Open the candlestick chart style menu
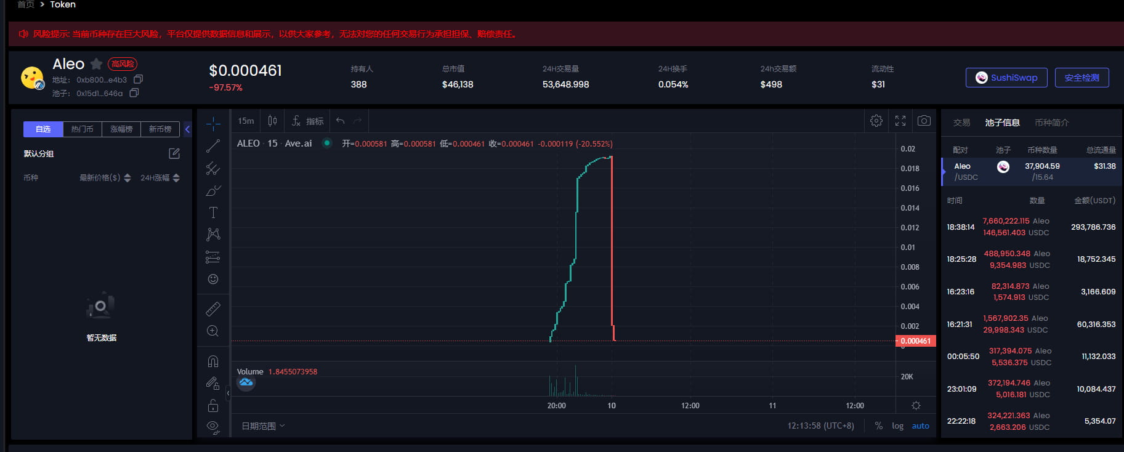 tap(272, 121)
